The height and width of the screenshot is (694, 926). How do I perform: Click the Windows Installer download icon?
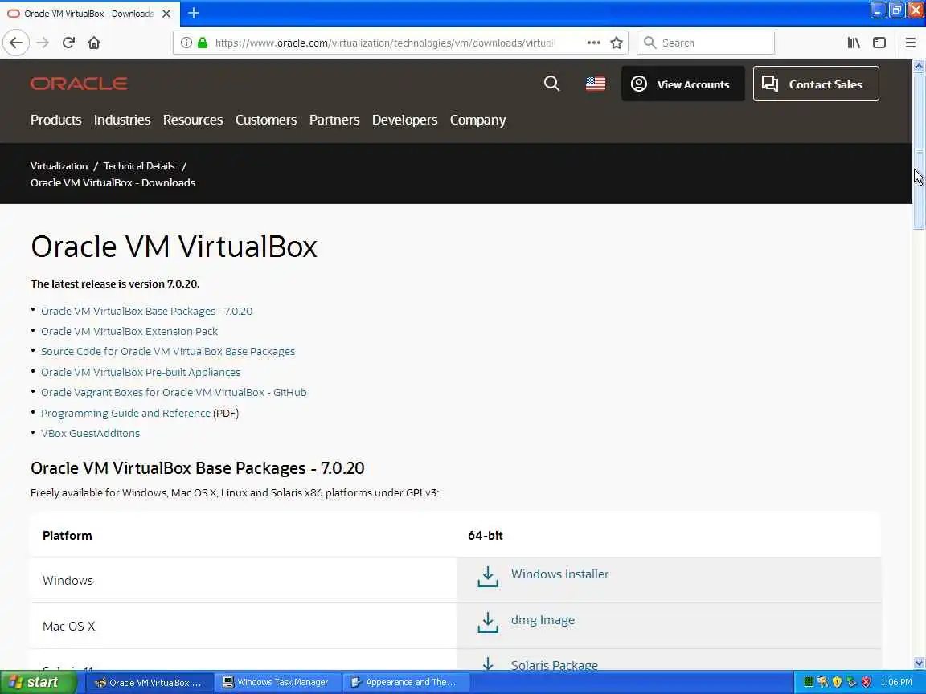point(488,577)
